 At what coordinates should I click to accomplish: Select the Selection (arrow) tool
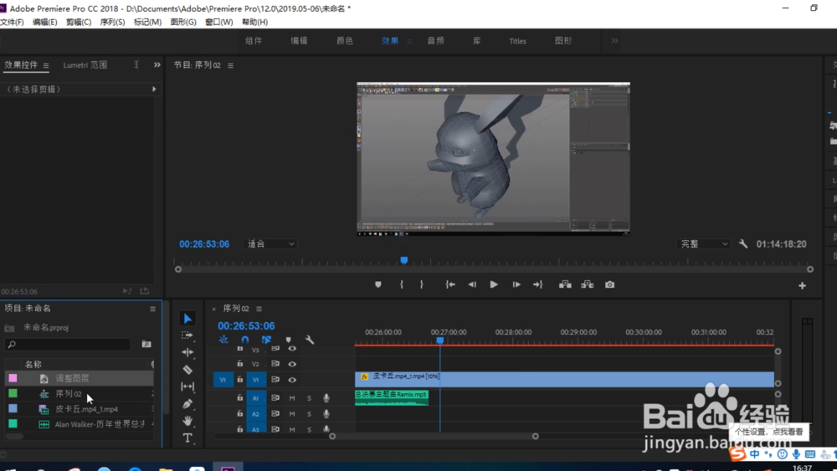coord(187,319)
